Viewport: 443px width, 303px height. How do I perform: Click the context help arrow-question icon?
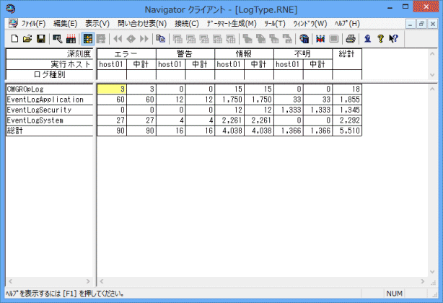click(x=394, y=38)
